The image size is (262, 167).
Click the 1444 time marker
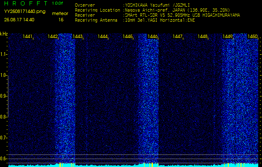(102, 36)
